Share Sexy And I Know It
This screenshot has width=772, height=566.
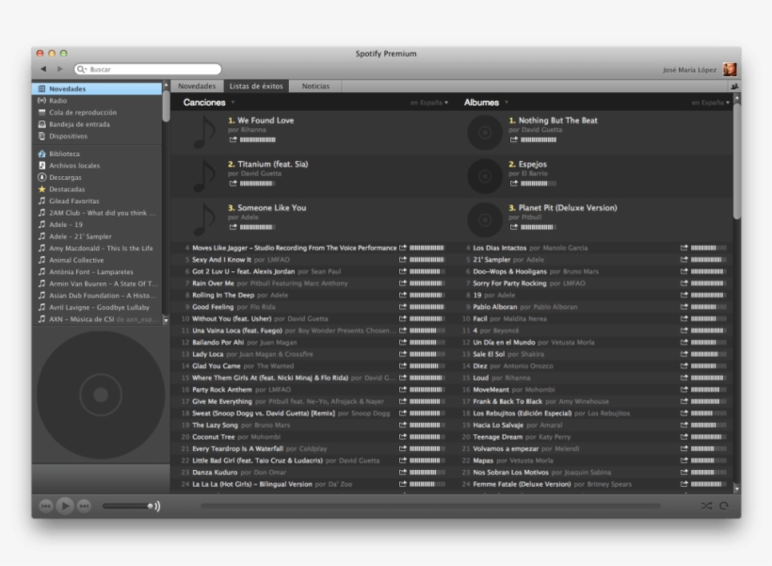point(403,260)
